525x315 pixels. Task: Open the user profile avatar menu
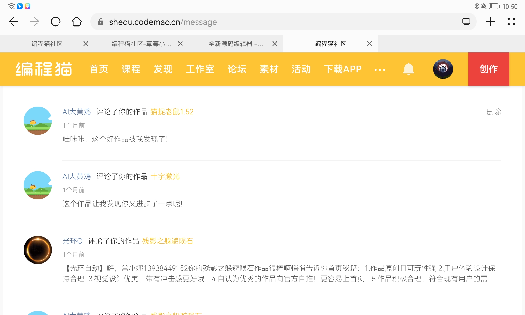[x=443, y=69]
